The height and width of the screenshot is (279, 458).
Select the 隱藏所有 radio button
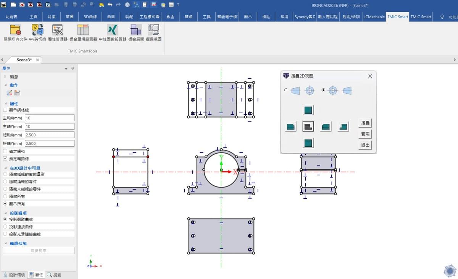pos(5,196)
